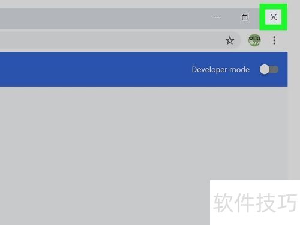The width and height of the screenshot is (300, 225).
Task: Minimize the Chrome window
Action: [217, 17]
